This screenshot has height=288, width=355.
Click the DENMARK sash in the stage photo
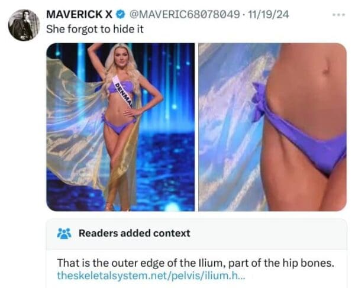(x=122, y=92)
